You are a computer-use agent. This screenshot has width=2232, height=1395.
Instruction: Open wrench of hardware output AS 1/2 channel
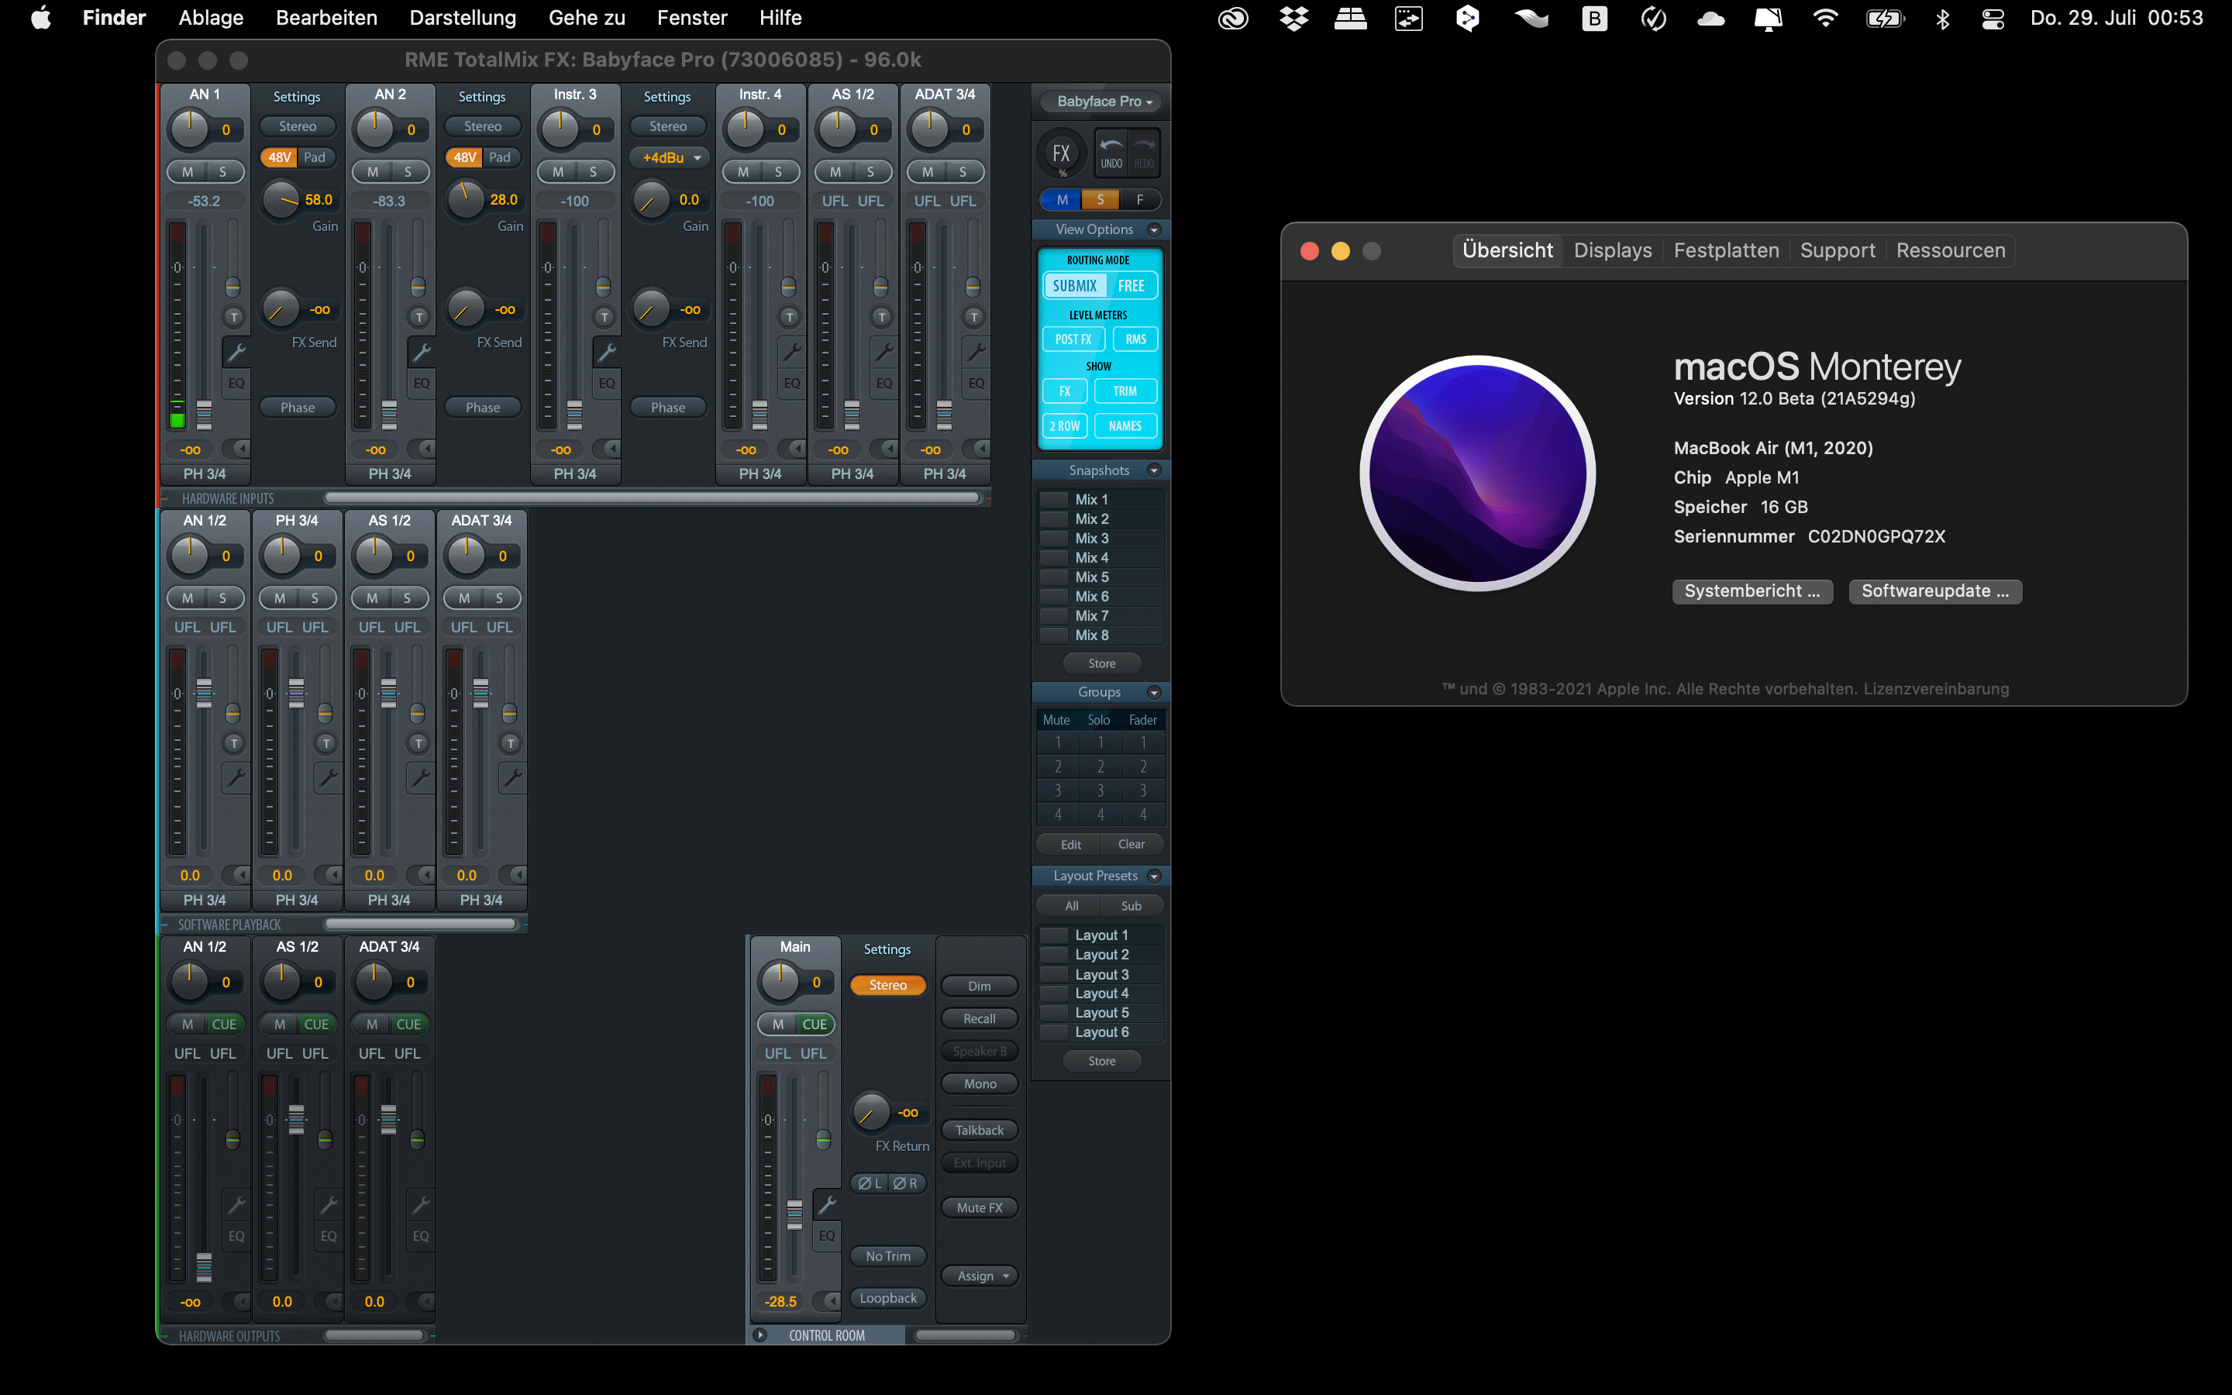coord(329,1204)
